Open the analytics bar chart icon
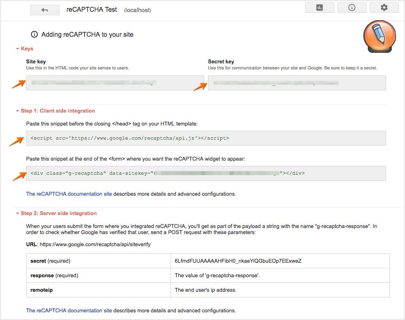This screenshot has width=405, height=320. [319, 8]
